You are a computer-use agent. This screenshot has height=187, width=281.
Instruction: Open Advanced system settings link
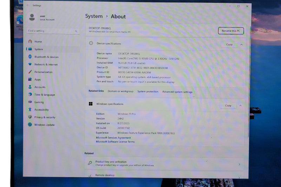tap(177, 92)
